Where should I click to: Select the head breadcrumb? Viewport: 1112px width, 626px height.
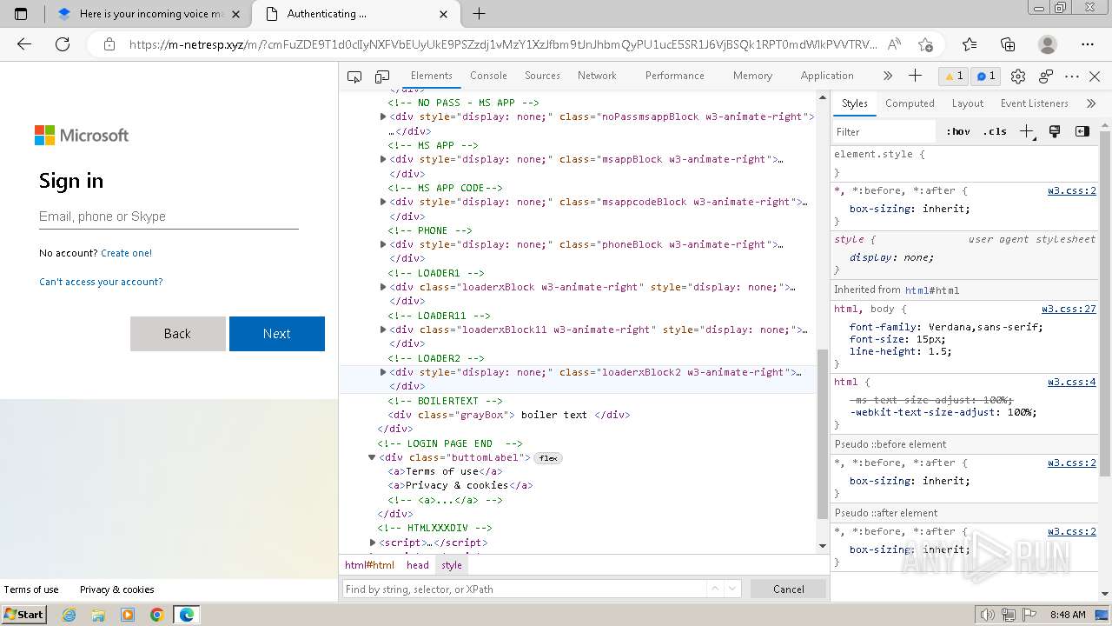(418, 565)
